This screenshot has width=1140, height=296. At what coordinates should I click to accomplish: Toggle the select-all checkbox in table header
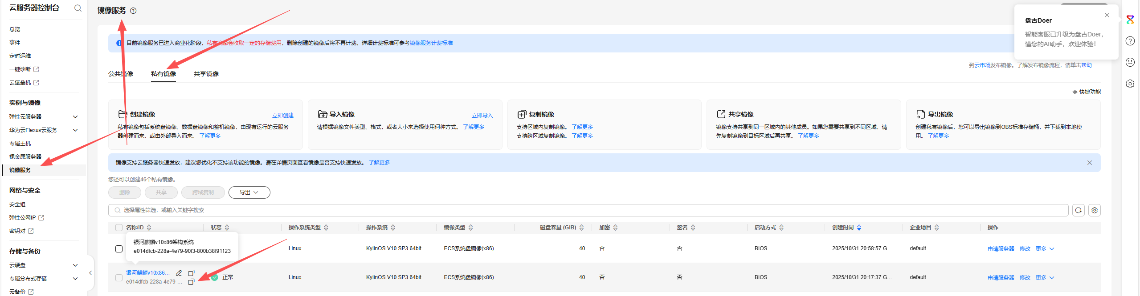pyautogui.click(x=119, y=228)
